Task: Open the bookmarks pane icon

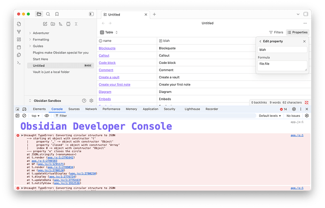Action: pyautogui.click(x=57, y=14)
